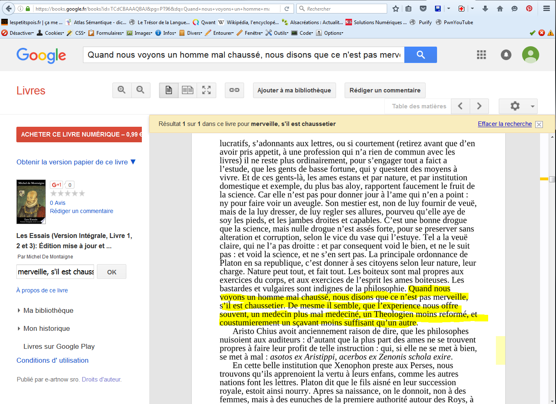This screenshot has width=556, height=404.
Task: Toggle full screen reading mode
Action: click(x=206, y=90)
